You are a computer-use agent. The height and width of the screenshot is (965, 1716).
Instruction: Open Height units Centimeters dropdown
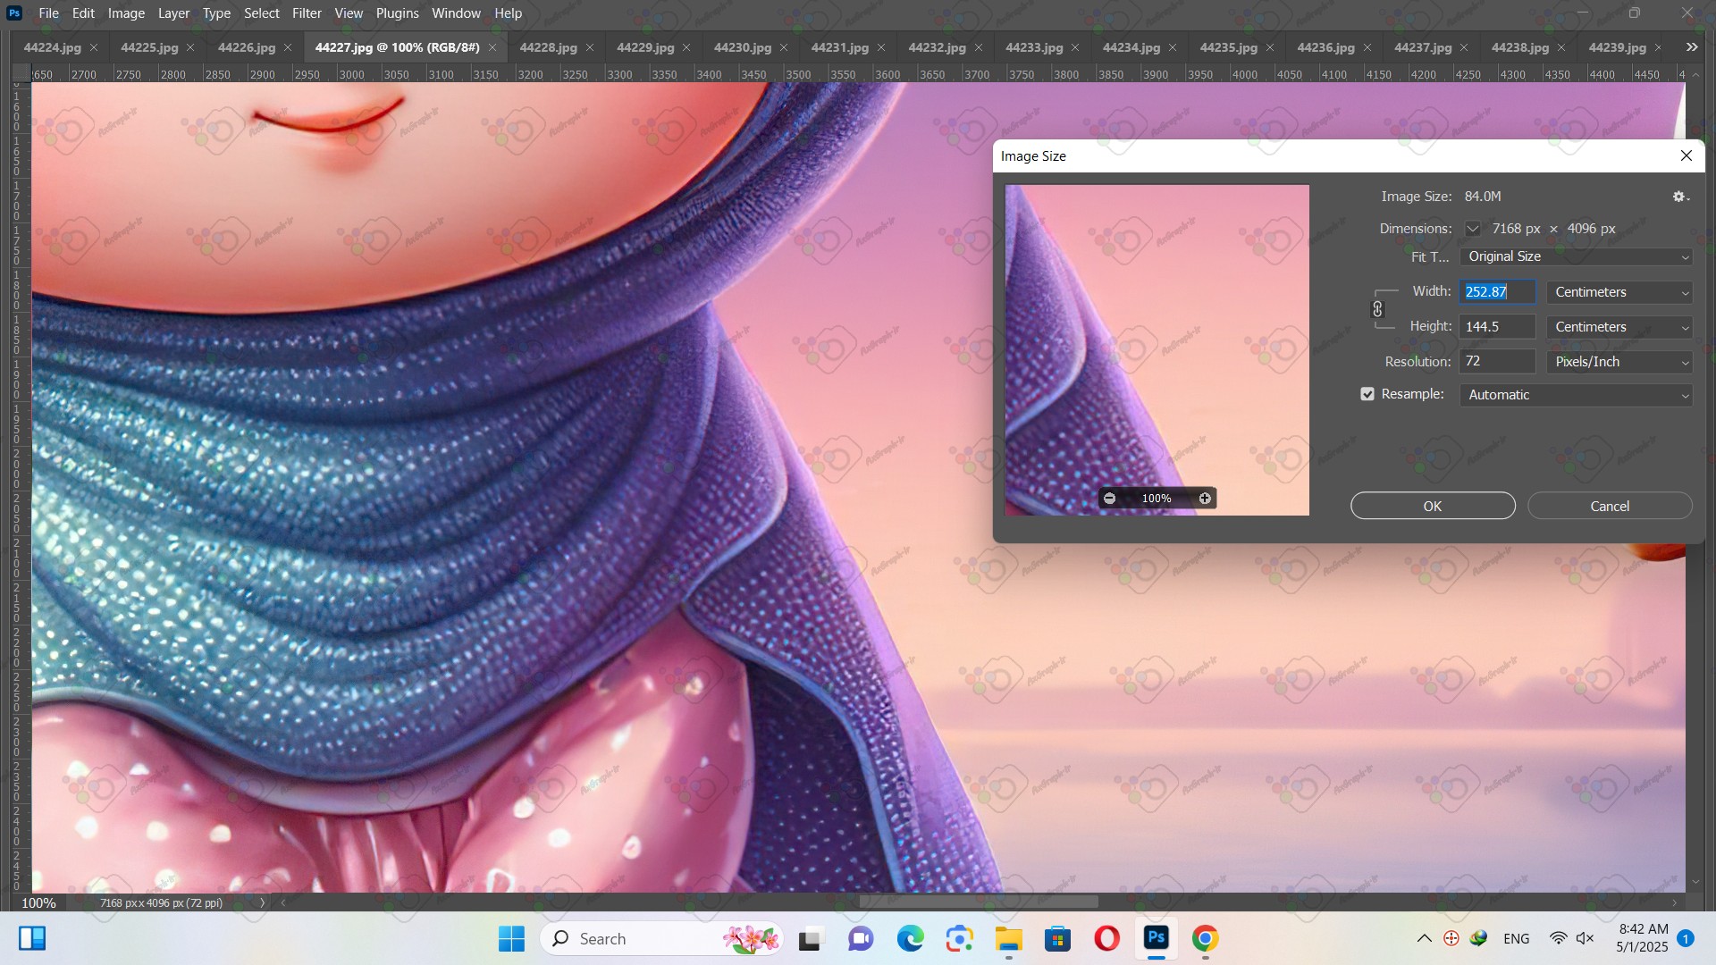pyautogui.click(x=1619, y=327)
